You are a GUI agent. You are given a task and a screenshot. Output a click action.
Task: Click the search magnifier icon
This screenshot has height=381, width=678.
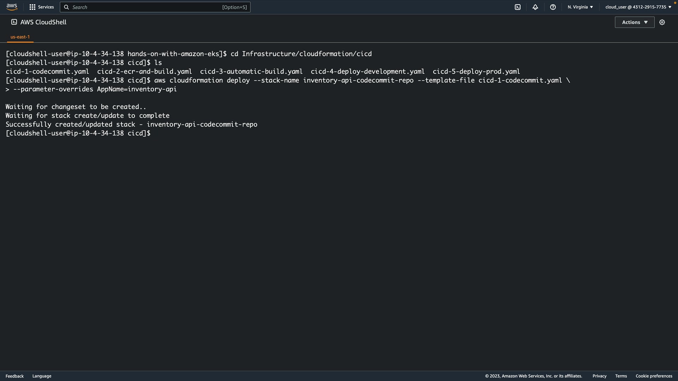pos(66,7)
